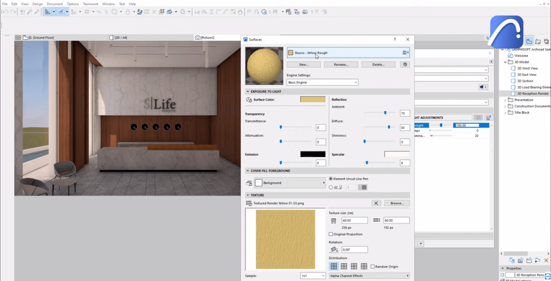Click the yellow Surface Color swatch
551x281 pixels.
pos(313,99)
